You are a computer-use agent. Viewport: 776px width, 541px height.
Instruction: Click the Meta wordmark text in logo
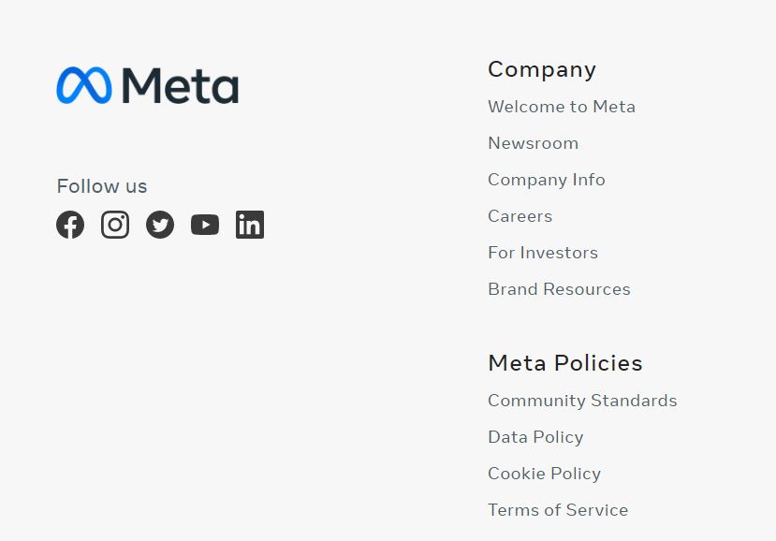click(x=180, y=85)
